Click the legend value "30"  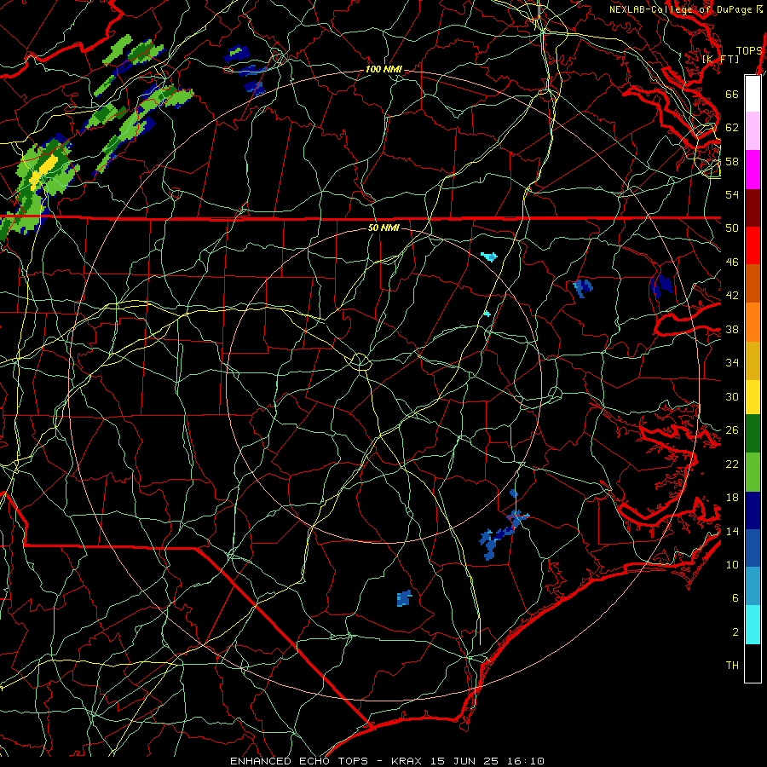(732, 396)
